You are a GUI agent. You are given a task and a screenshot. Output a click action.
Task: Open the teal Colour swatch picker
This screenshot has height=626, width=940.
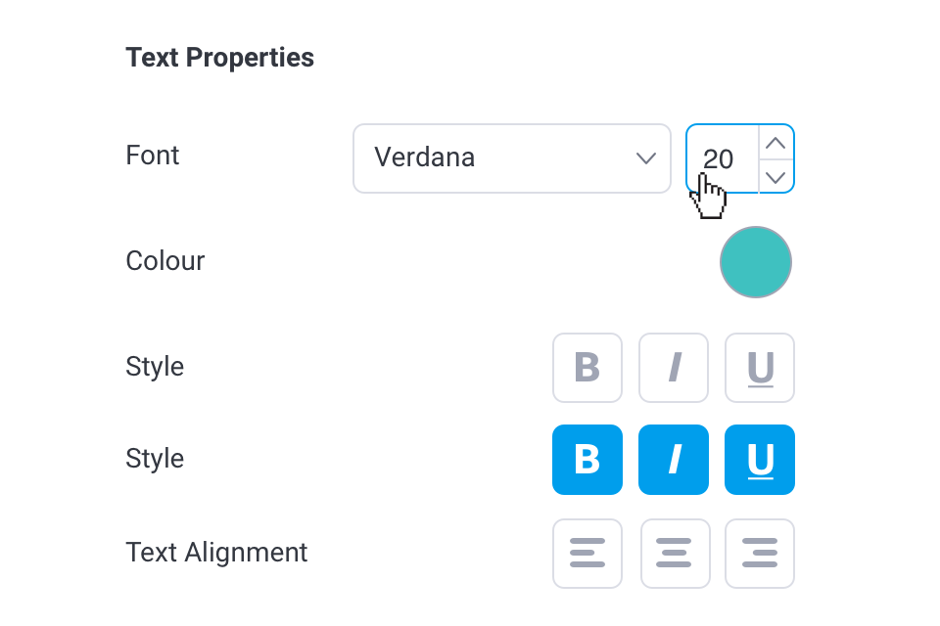(756, 262)
